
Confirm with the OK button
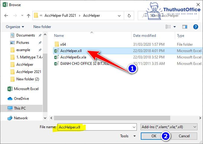[x=154, y=136]
